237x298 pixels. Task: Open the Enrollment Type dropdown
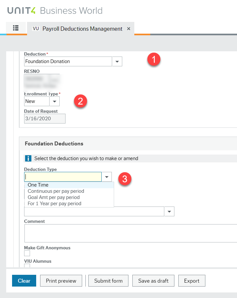(55, 101)
